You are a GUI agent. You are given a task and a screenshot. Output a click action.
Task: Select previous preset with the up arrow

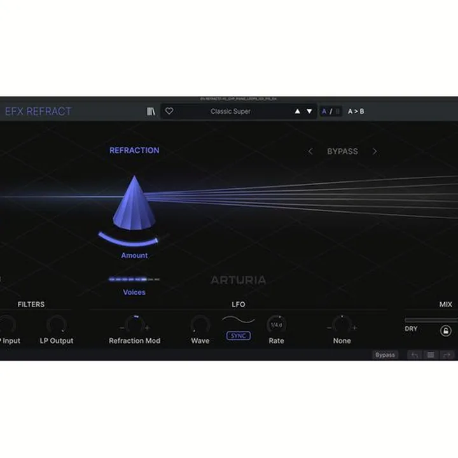point(297,111)
